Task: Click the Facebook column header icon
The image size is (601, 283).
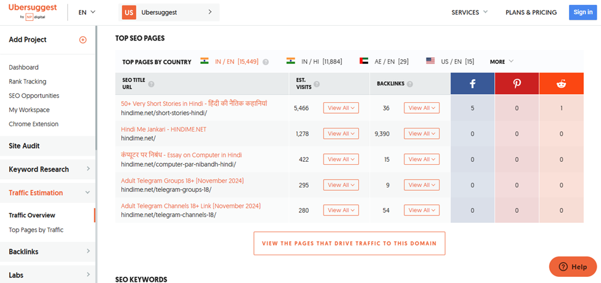Action: point(473,84)
